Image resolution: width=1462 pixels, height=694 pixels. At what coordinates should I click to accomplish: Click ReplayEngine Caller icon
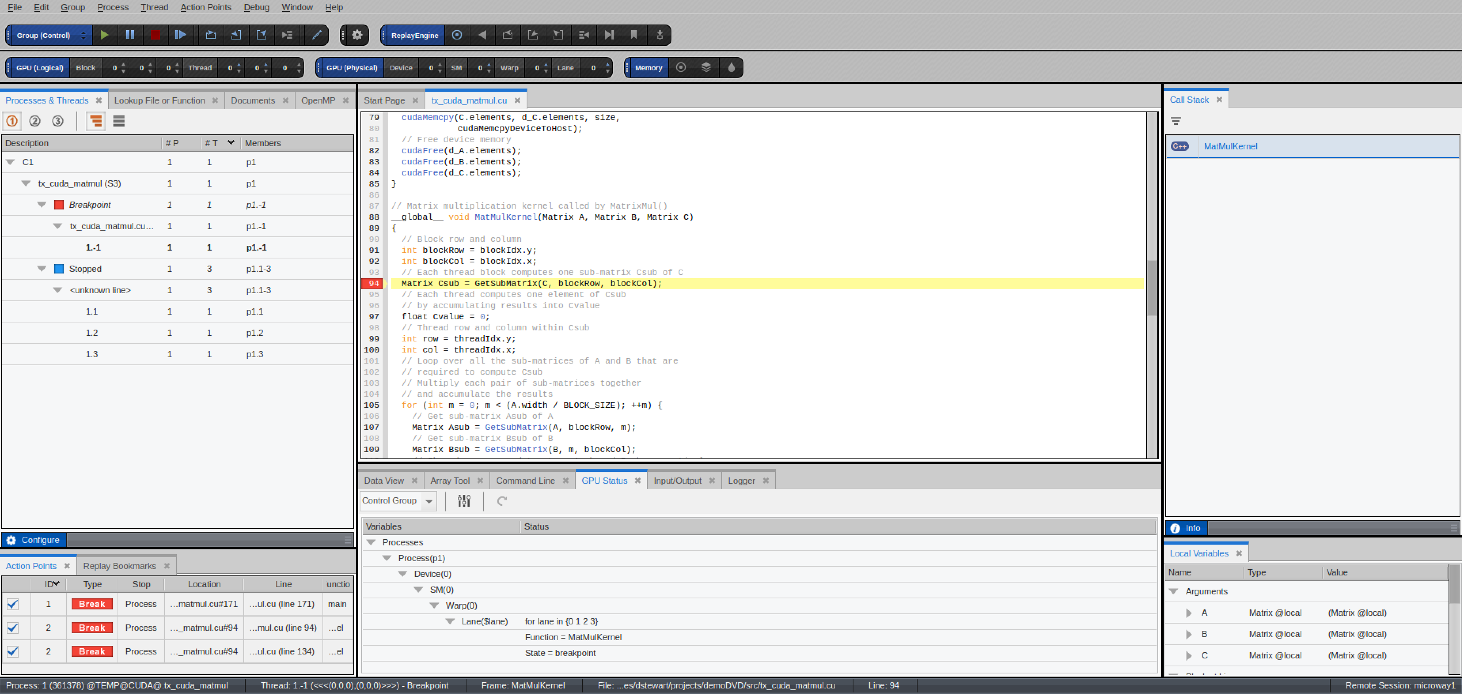pyautogui.click(x=558, y=35)
